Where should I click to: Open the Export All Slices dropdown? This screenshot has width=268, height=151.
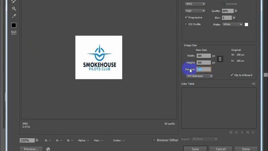point(205,139)
